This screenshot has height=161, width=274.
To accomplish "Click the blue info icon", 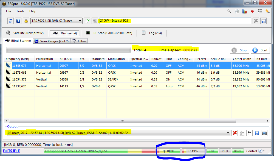I will pos(18,21).
